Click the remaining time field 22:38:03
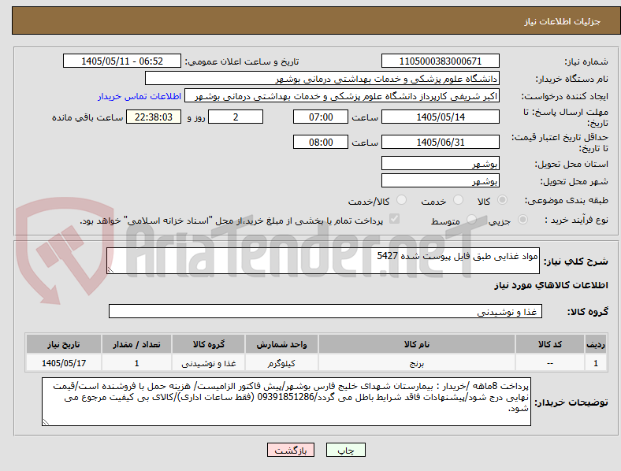621x471 pixels. [x=154, y=117]
